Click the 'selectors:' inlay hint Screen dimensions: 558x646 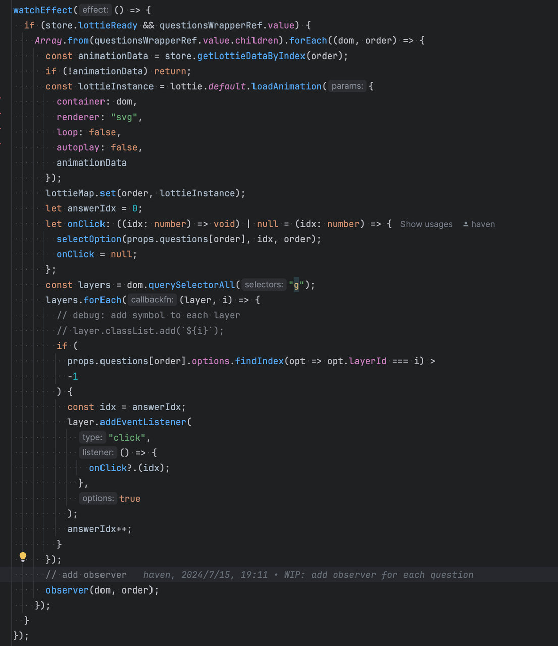click(x=264, y=285)
